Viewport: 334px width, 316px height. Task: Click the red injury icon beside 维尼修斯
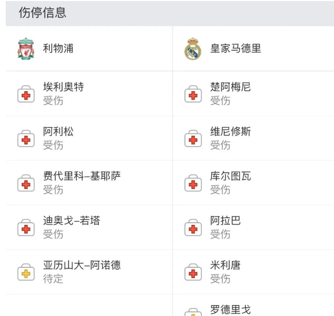193,138
